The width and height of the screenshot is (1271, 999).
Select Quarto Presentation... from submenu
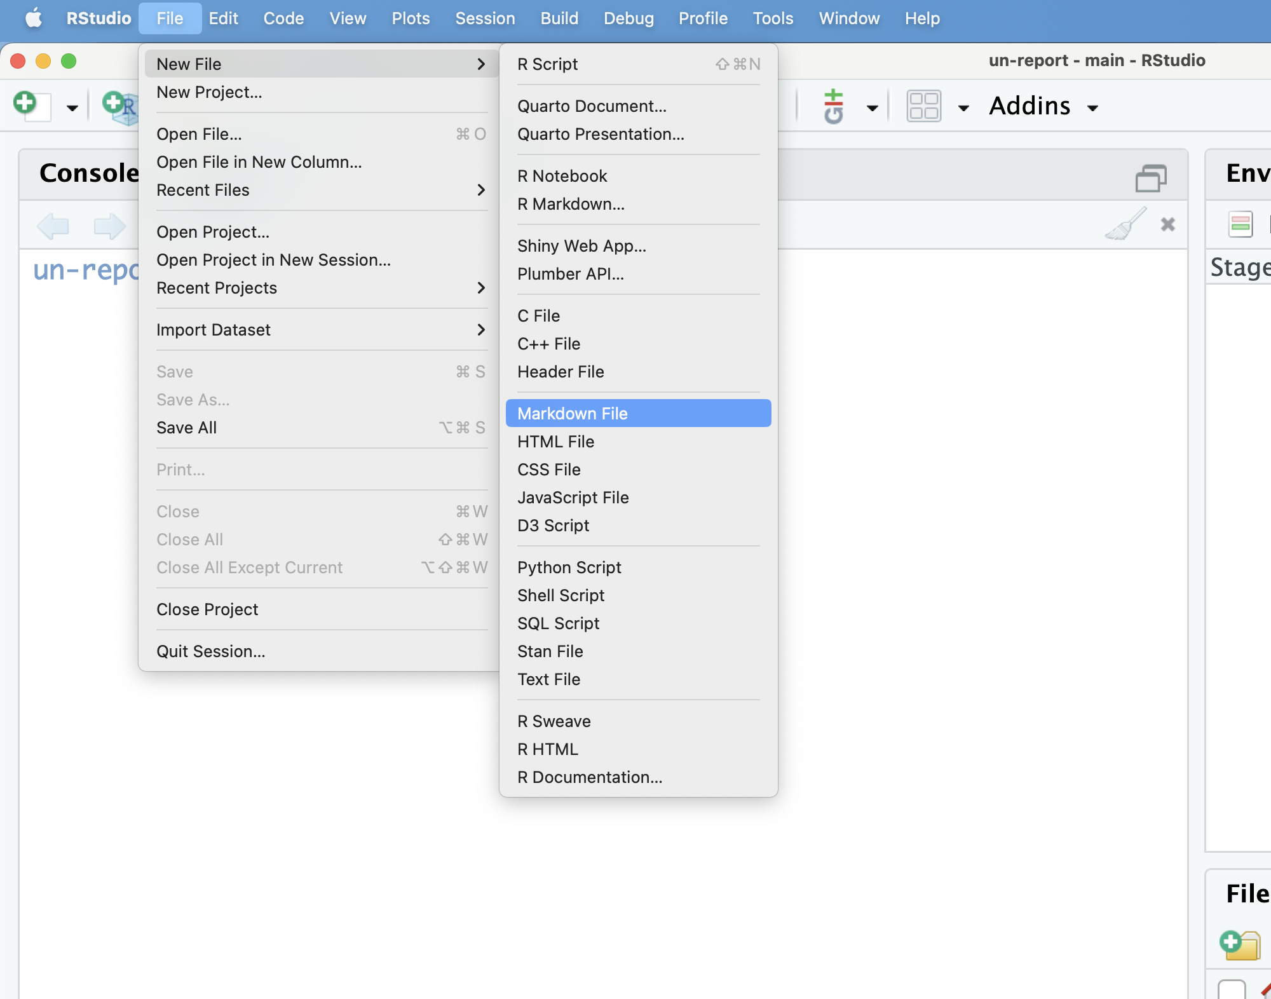coord(639,134)
